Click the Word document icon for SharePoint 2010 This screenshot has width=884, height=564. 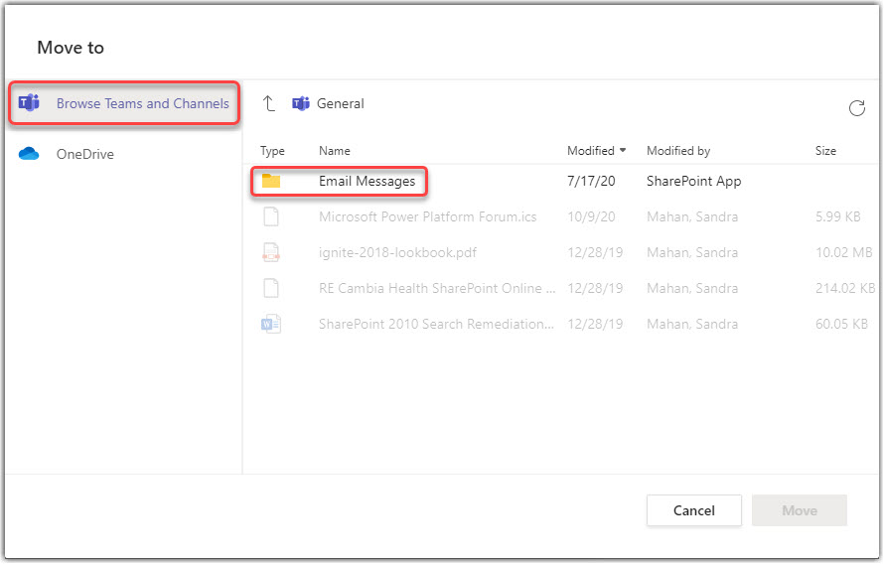(271, 324)
